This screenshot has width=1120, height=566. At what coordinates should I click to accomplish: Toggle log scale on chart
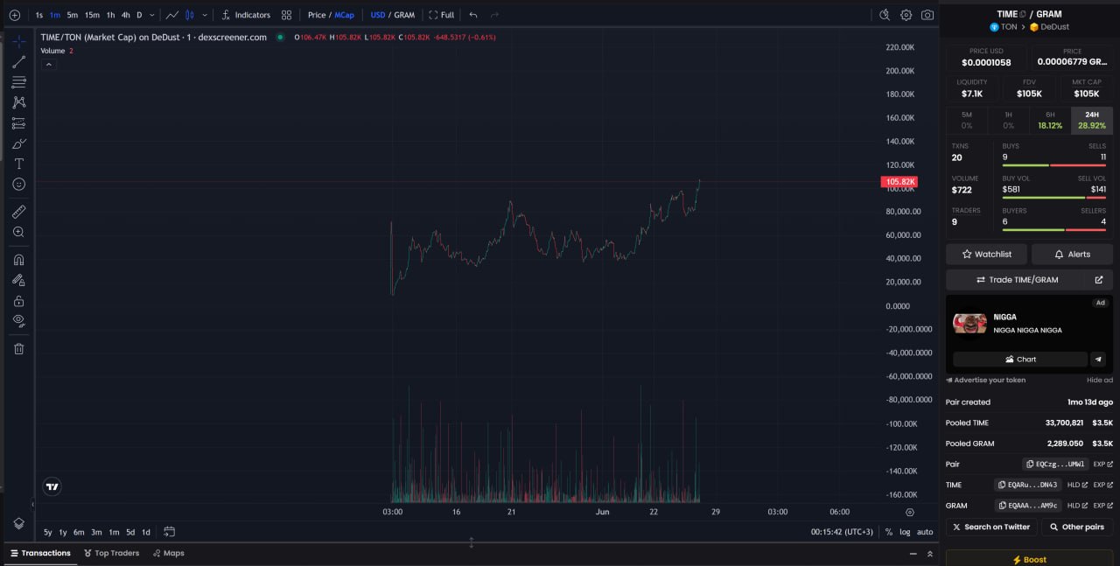pyautogui.click(x=905, y=532)
